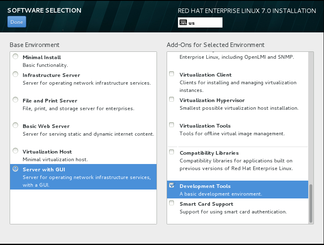Screen dimensions: 324x245
Task: Click the keyboard layout icon
Action: coord(183,23)
